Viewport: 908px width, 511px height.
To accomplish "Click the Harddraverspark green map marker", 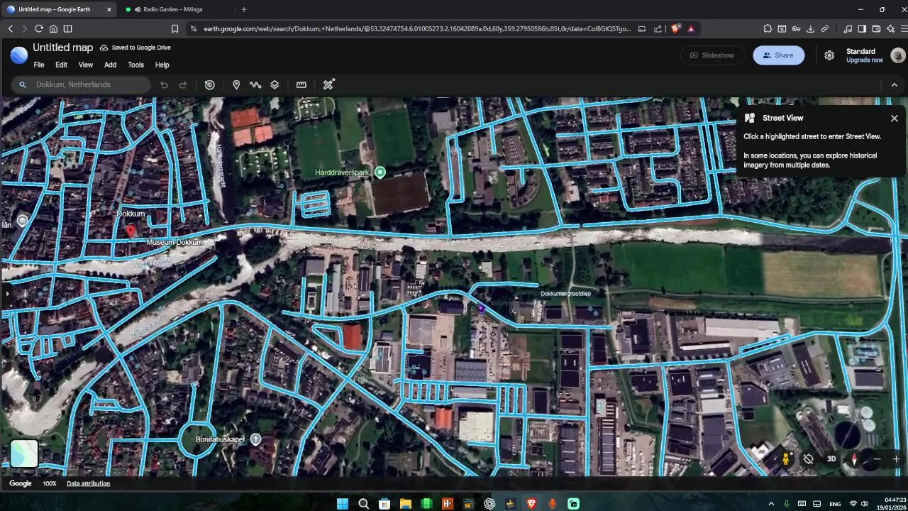I will (380, 172).
